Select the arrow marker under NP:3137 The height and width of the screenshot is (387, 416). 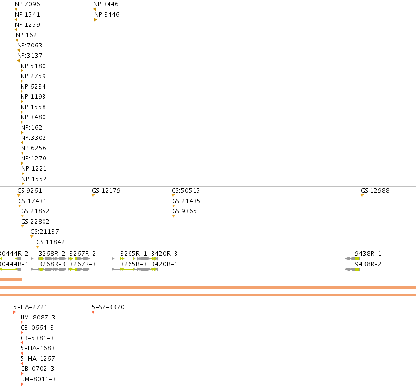click(18, 61)
